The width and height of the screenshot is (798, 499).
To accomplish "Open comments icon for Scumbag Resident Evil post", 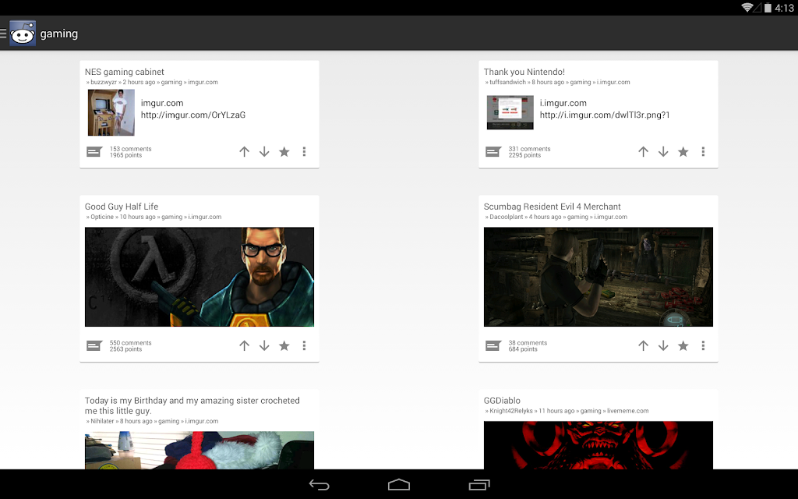I will [493, 345].
